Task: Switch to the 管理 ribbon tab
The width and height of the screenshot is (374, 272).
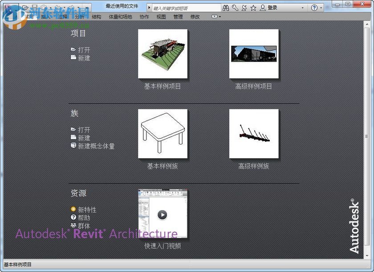Action: tap(177, 16)
